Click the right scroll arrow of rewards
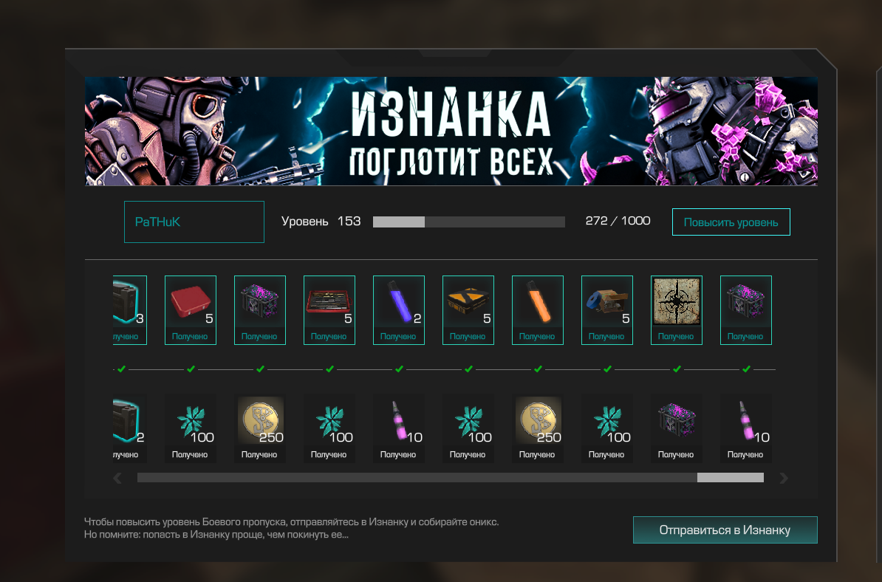This screenshot has width=882, height=582. [784, 478]
